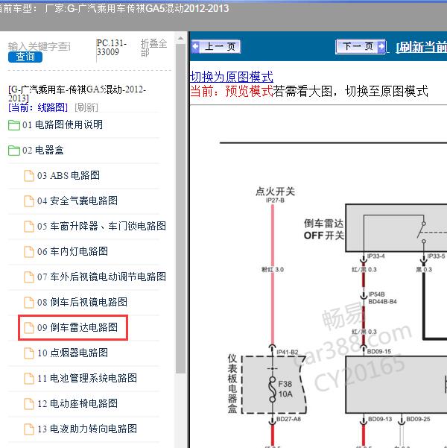Open 08 倒车后视镜电路图 entry
The width and height of the screenshot is (447, 448).
click(x=82, y=302)
